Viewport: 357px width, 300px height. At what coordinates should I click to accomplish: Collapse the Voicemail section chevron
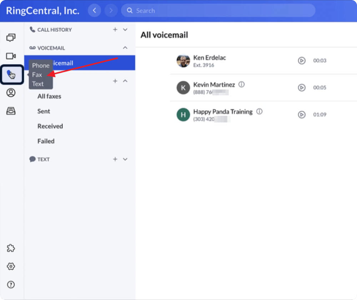(125, 48)
